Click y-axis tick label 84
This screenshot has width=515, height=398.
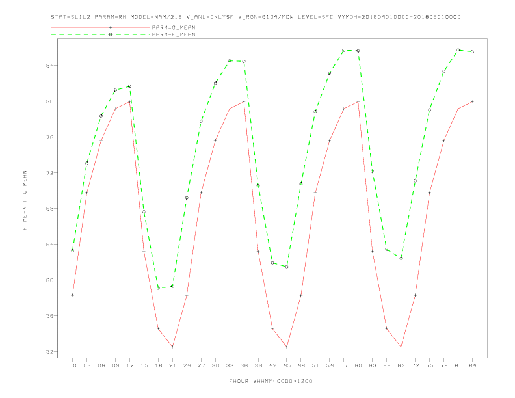click(49, 65)
